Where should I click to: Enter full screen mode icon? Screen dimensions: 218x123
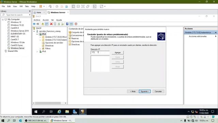point(83,6)
